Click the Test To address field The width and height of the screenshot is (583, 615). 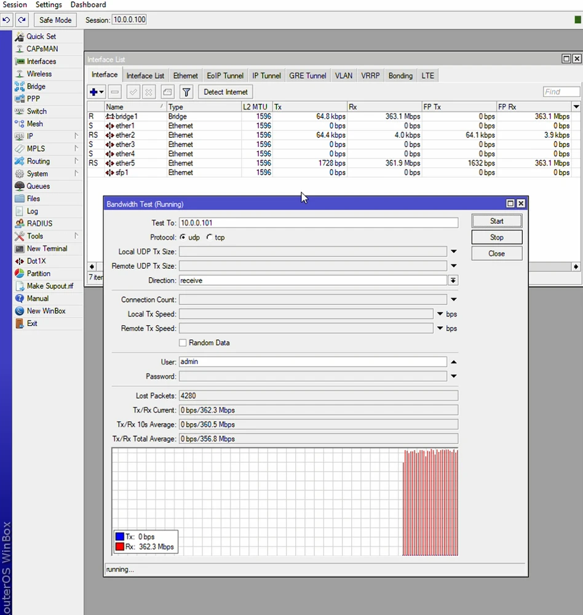click(x=318, y=223)
